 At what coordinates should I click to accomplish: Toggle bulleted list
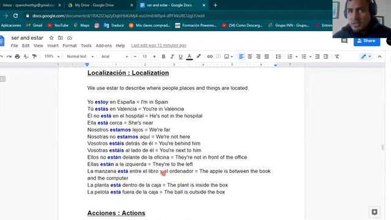point(304,57)
